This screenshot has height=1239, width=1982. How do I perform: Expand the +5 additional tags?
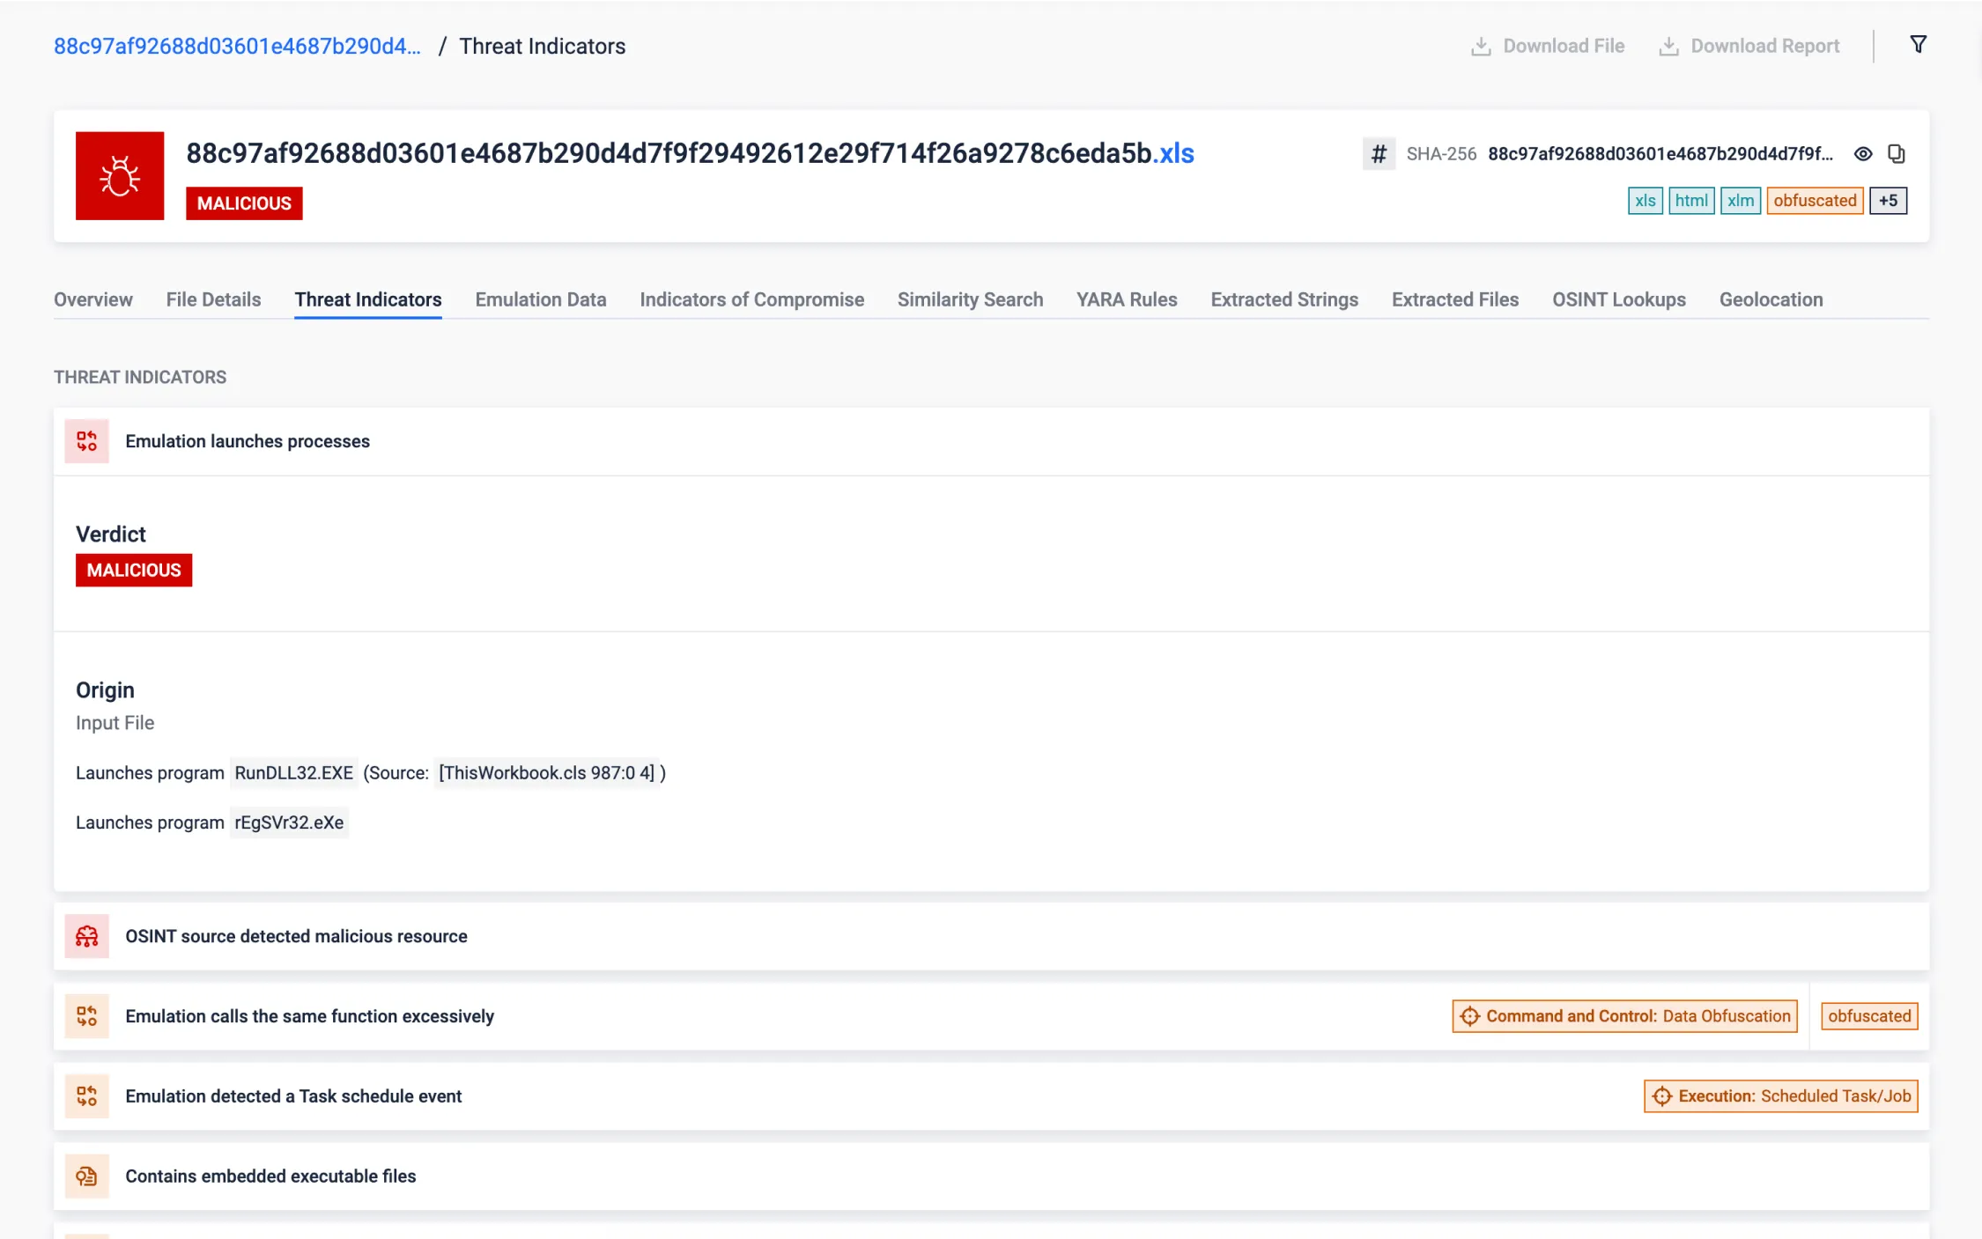(x=1888, y=201)
